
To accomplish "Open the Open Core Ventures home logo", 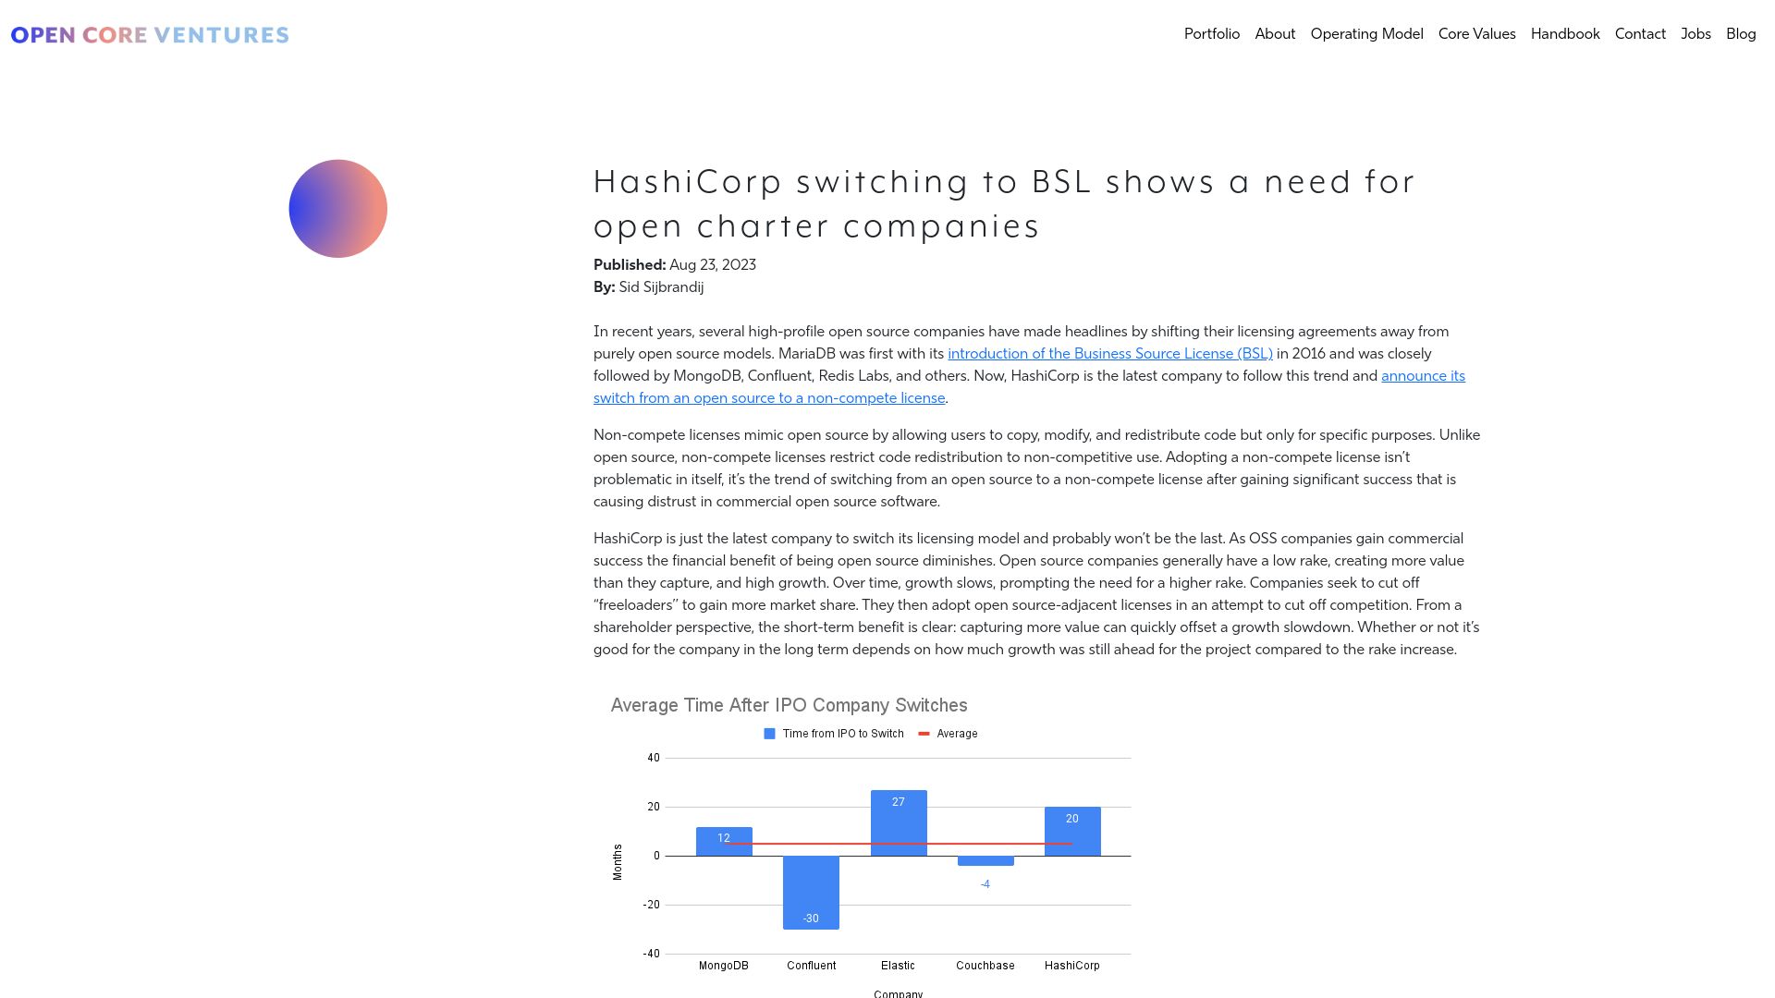I will pyautogui.click(x=150, y=35).
